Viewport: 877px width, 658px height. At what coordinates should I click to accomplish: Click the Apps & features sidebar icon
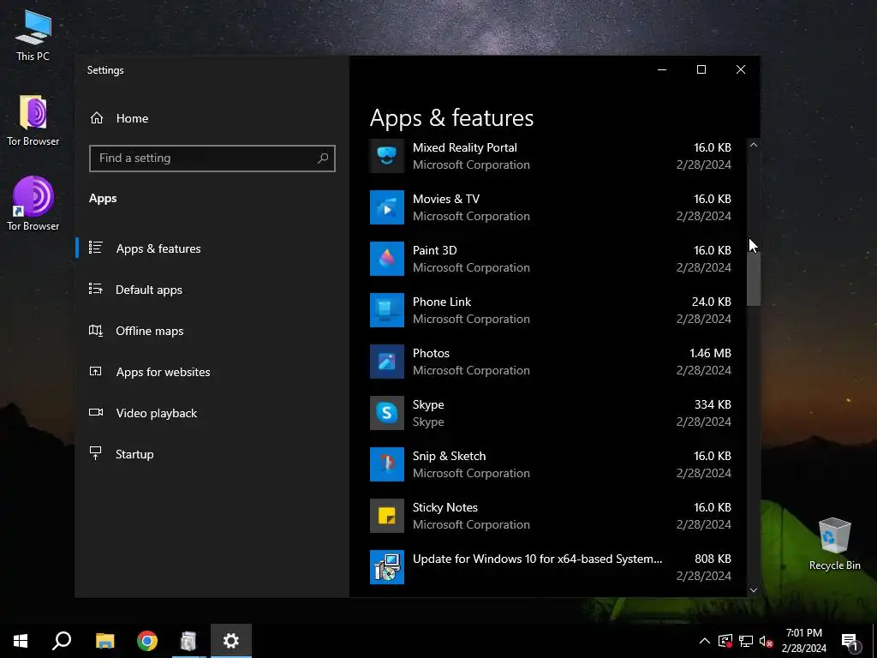pos(96,248)
